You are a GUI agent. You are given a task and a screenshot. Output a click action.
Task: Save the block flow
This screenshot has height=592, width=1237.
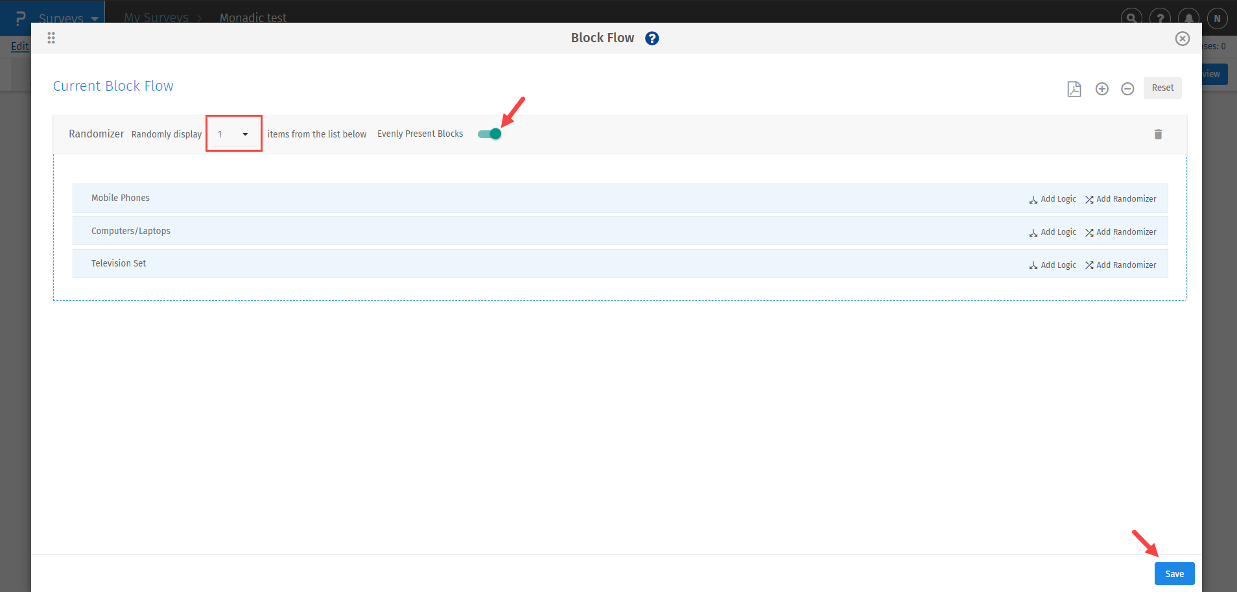click(x=1174, y=574)
